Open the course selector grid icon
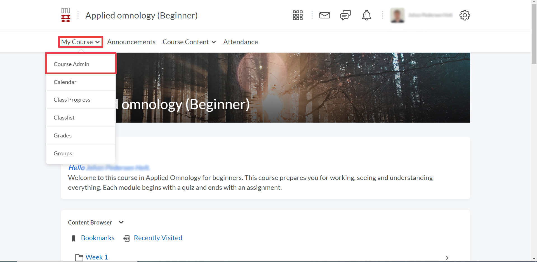Screen dimensions: 537x262 coord(298,15)
